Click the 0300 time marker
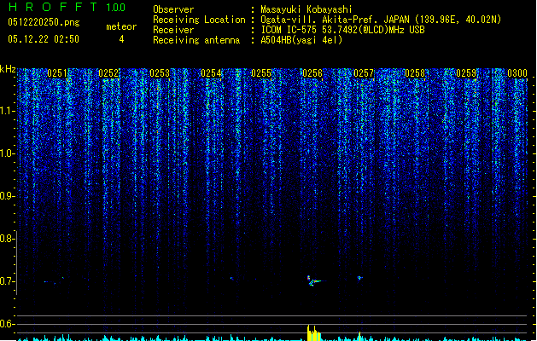Screen dimensions: 537x341 [517, 73]
